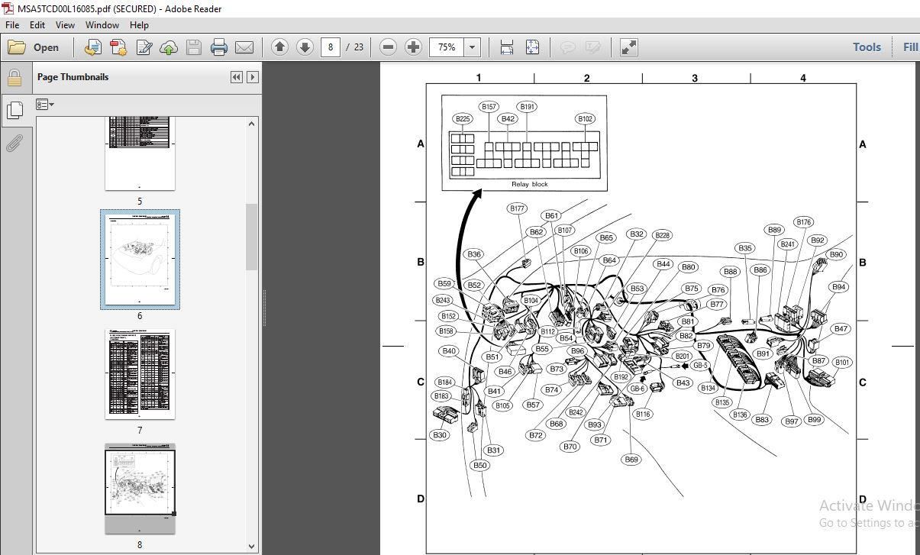Open the Attachments paperclip panel
The image size is (920, 555).
tap(14, 143)
